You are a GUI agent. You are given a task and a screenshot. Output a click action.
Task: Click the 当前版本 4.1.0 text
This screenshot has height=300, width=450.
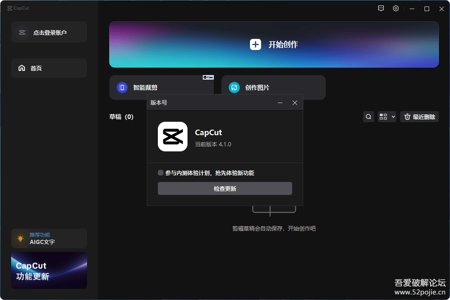[213, 144]
